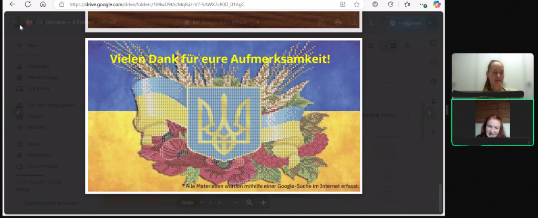The image size is (538, 218).
Task: Bookmark this page with the star
Action: tap(357, 4)
